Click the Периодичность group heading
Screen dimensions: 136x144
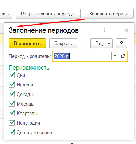tap(29, 67)
